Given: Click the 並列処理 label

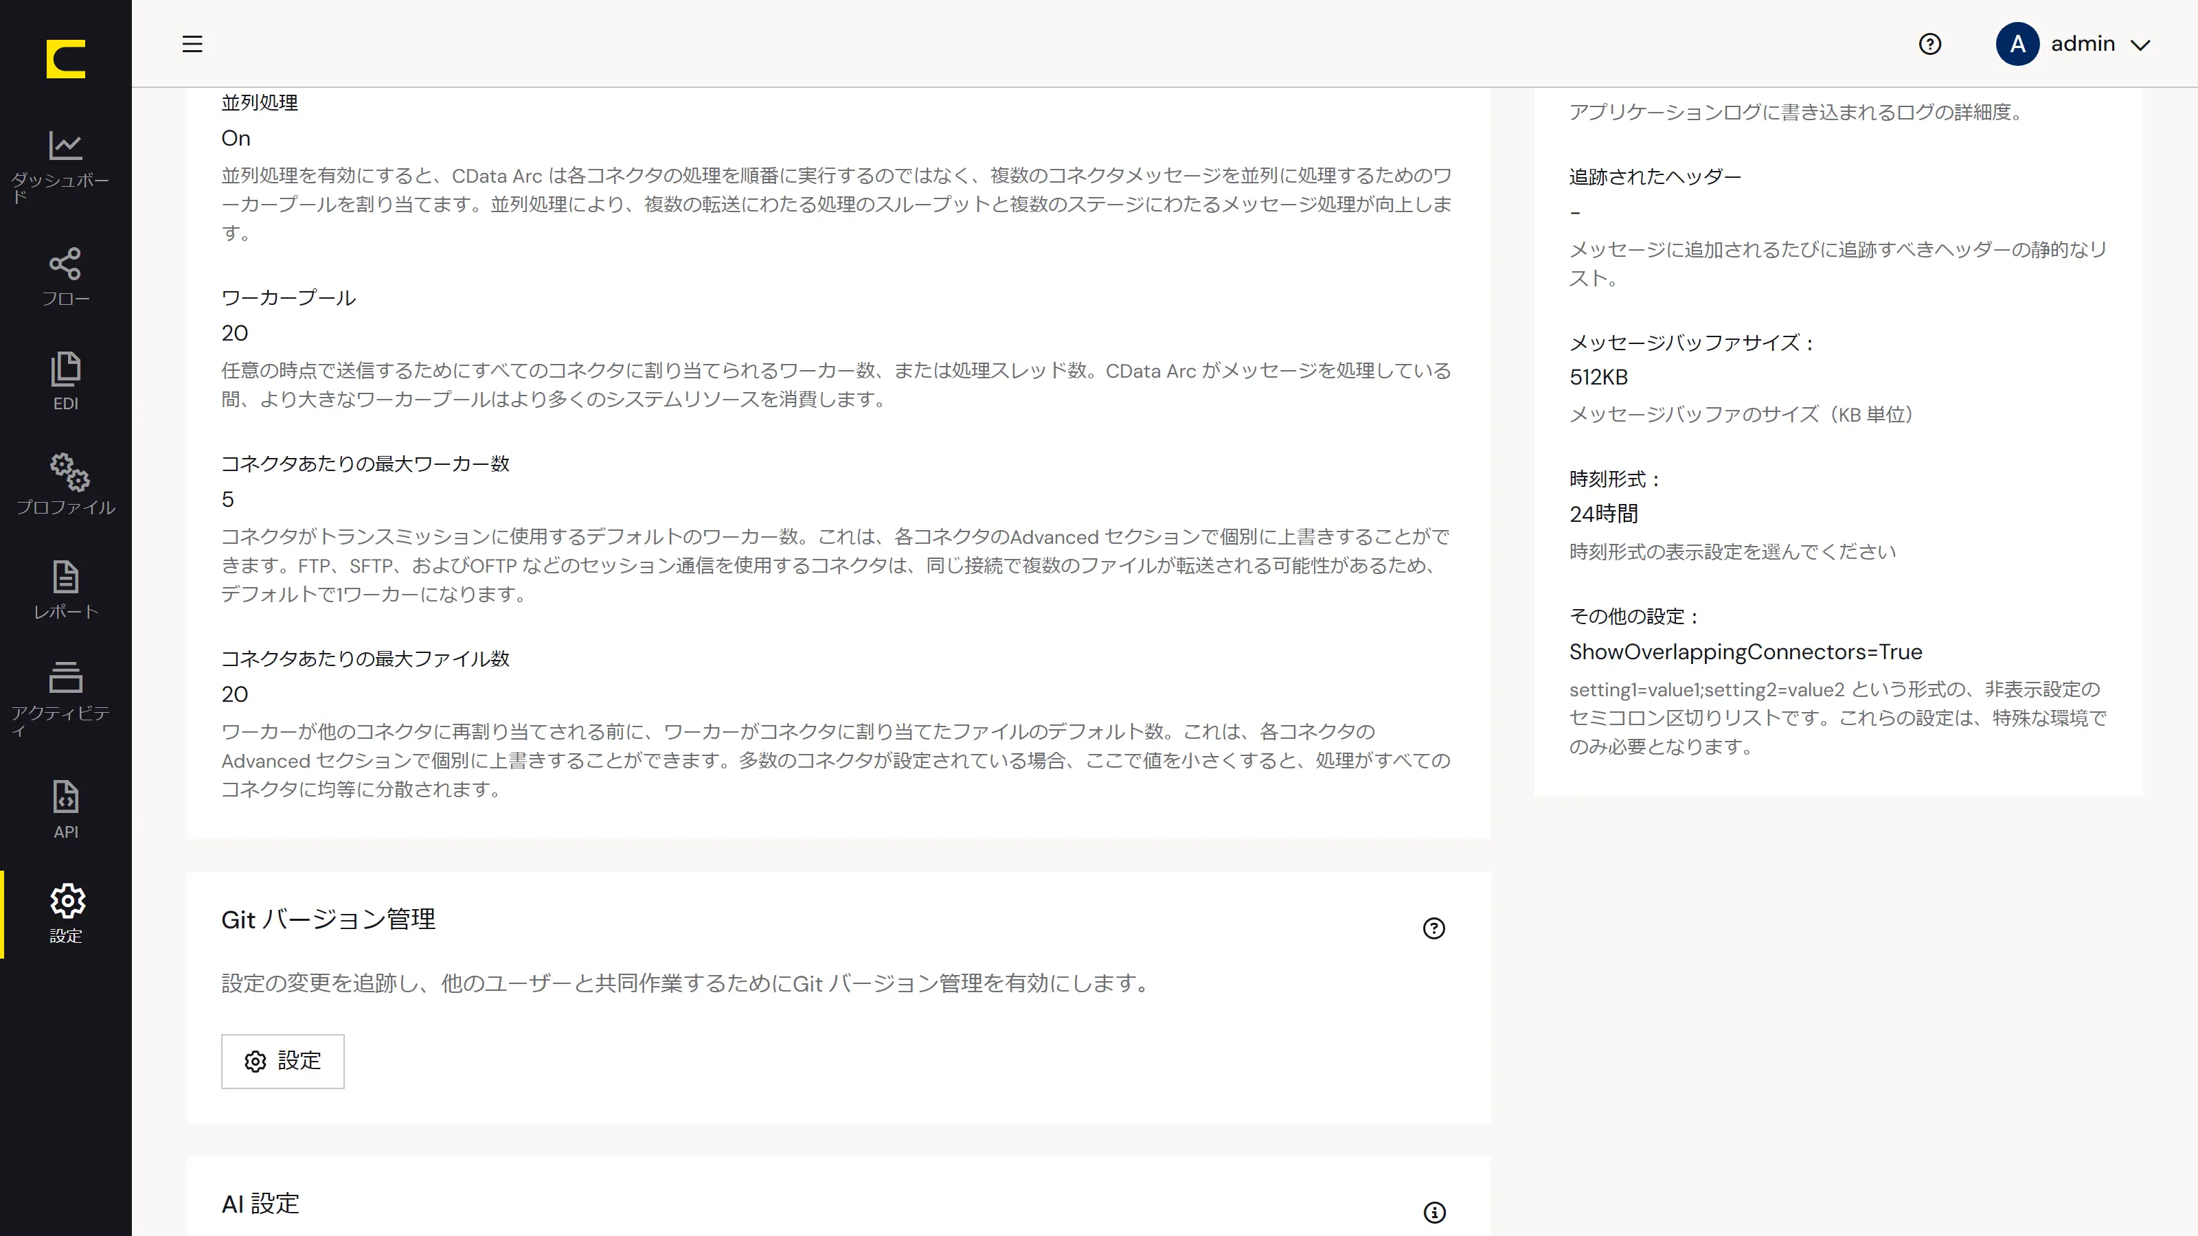Looking at the screenshot, I should point(260,102).
